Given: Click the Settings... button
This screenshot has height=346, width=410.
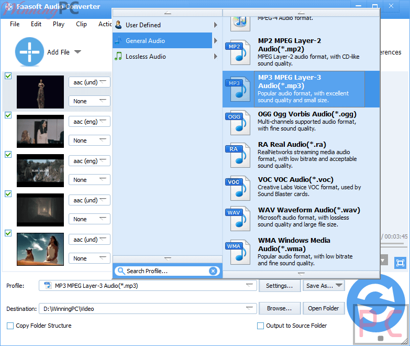Looking at the screenshot, I should click(279, 286).
